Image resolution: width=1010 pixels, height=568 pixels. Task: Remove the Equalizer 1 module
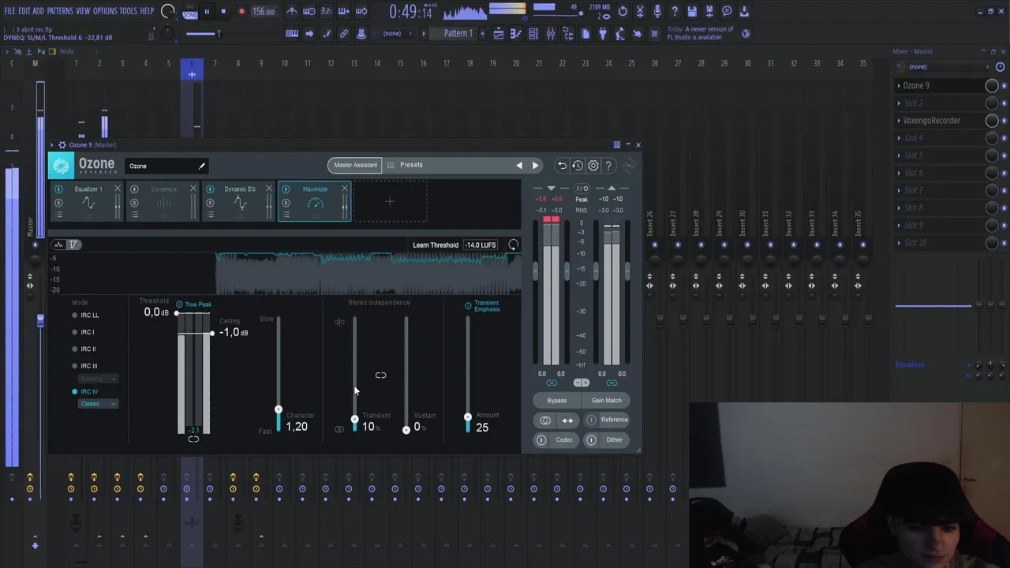pyautogui.click(x=117, y=189)
